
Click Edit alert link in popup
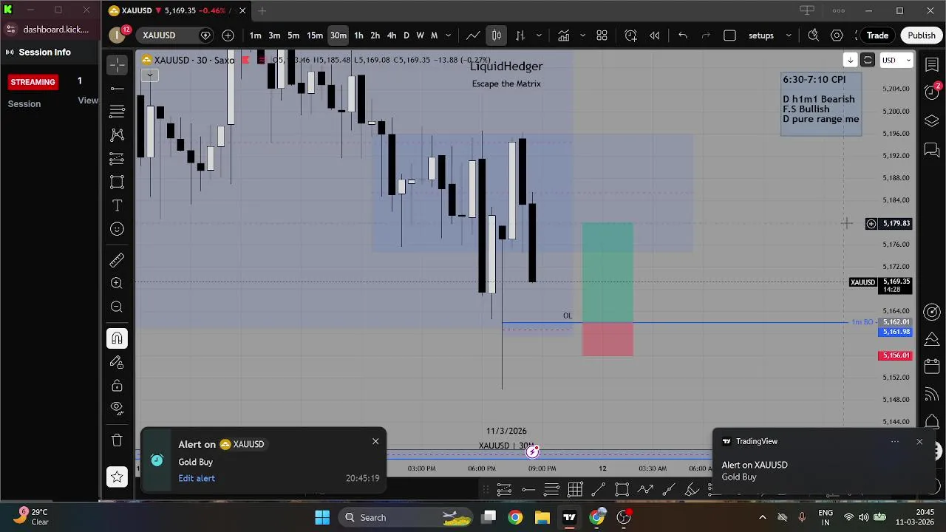(197, 478)
